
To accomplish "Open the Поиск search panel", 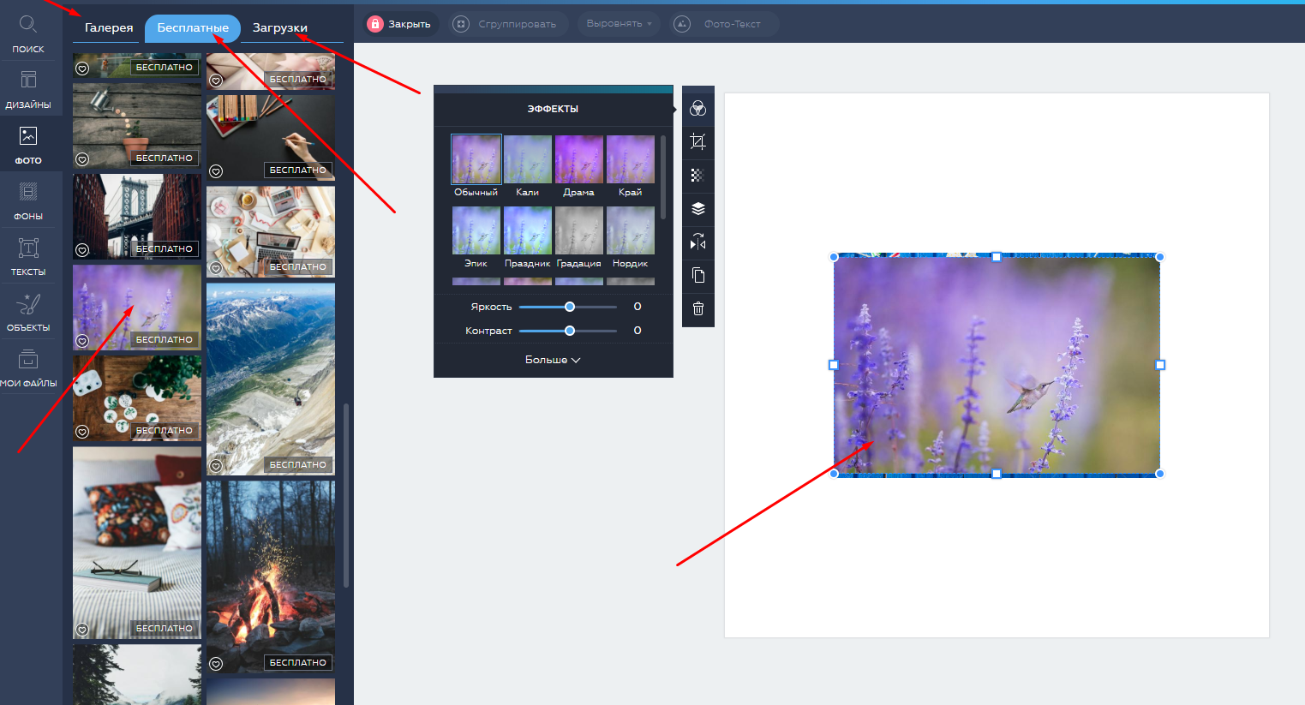I will [28, 33].
